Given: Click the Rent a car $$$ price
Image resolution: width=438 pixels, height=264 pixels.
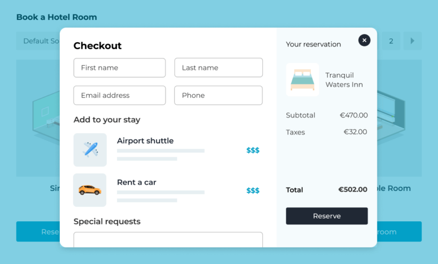Looking at the screenshot, I should pos(253,191).
